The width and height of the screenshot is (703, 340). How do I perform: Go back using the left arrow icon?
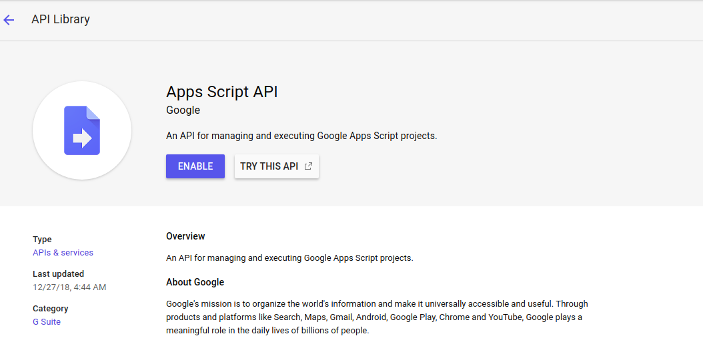pos(9,20)
